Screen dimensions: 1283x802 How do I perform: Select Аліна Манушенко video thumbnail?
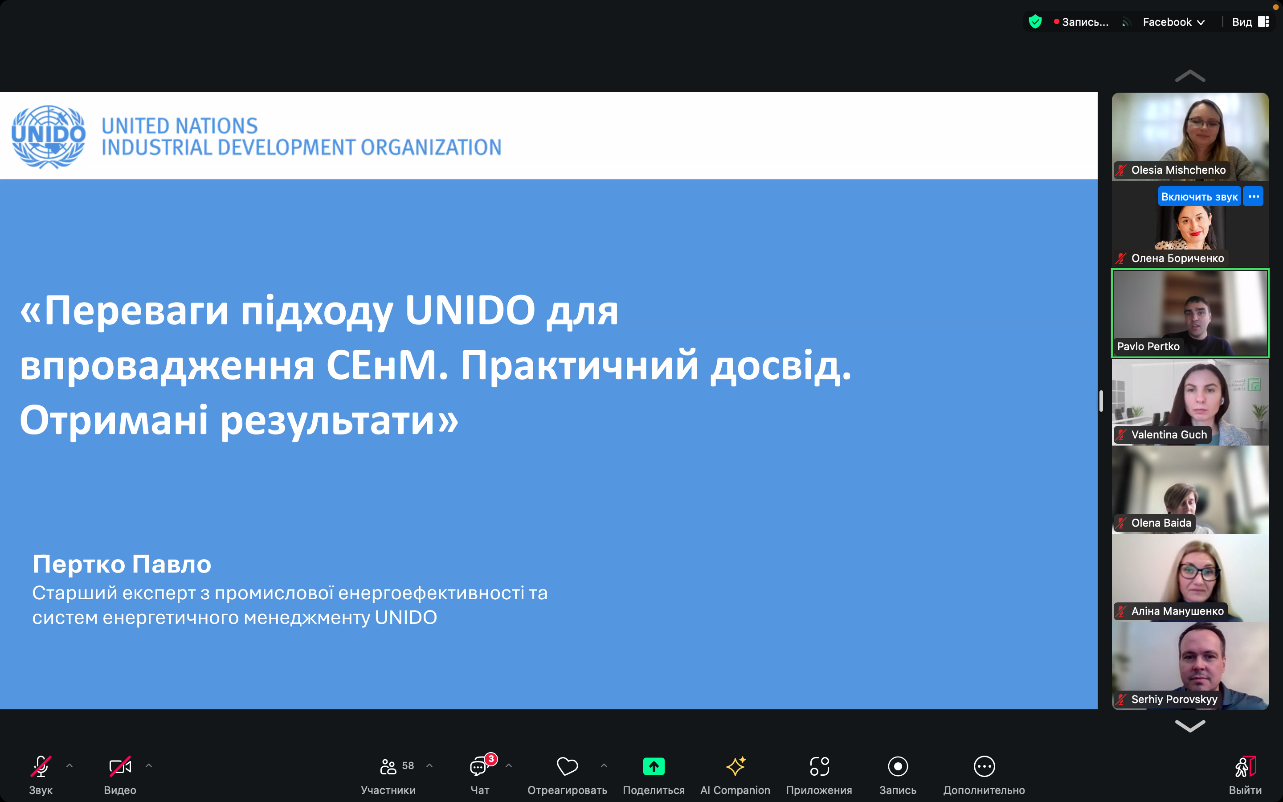click(x=1190, y=577)
